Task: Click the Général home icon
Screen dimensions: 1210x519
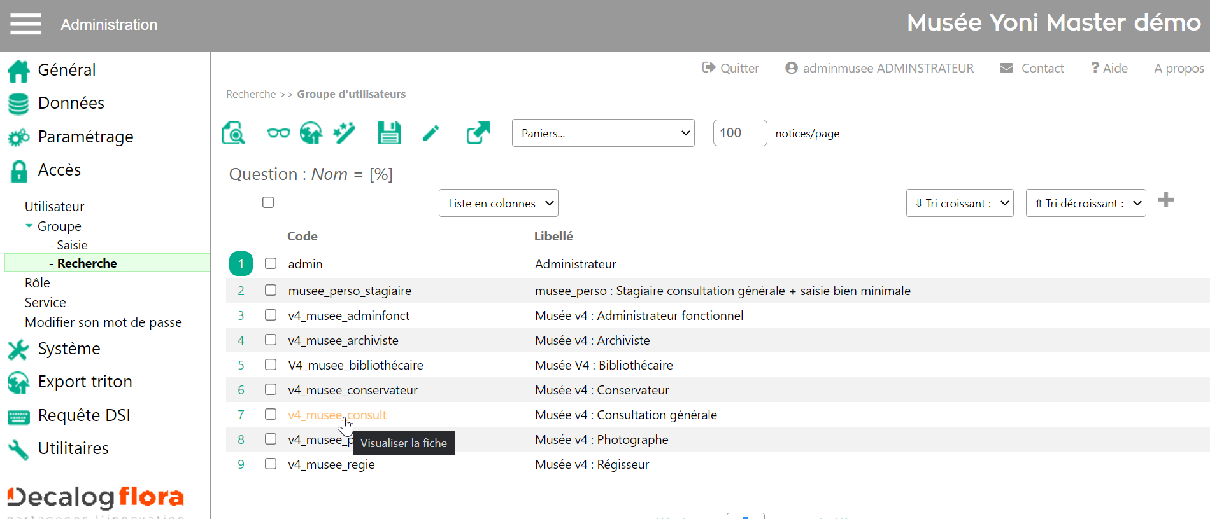Action: (18, 71)
